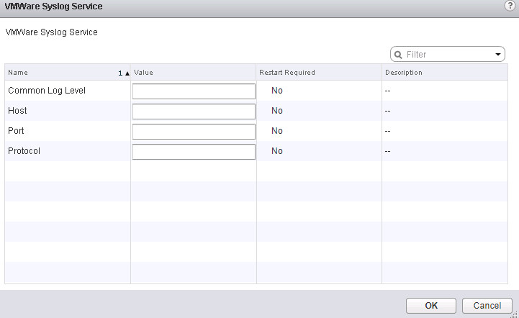Focus the Filter text field
This screenshot has height=318, width=519.
[448, 55]
